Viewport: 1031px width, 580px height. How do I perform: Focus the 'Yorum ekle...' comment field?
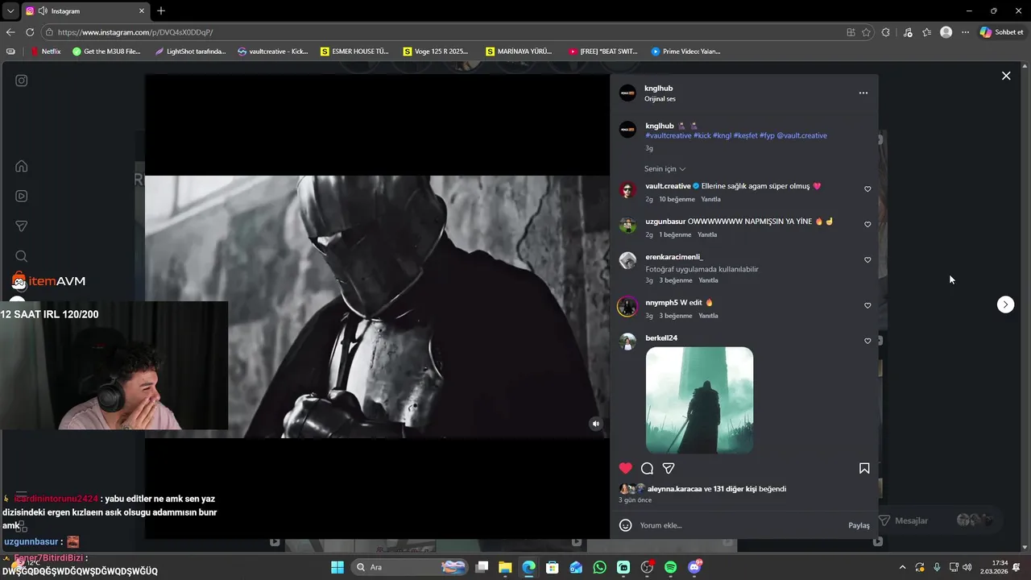[x=741, y=525]
